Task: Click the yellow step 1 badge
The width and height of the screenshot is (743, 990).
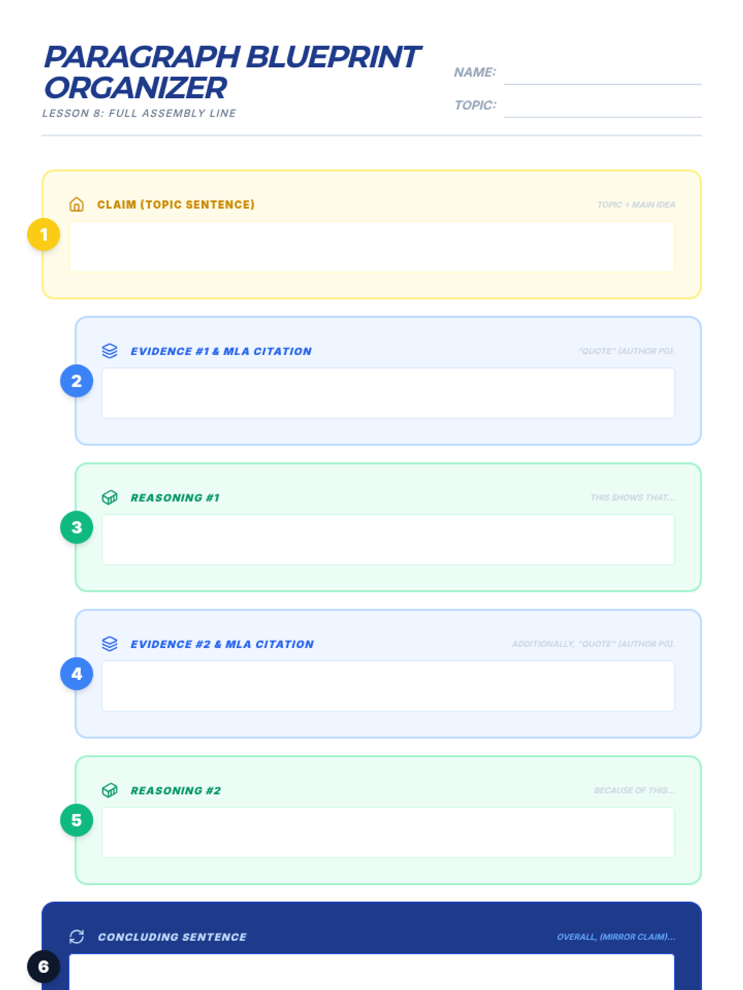Action: [44, 235]
